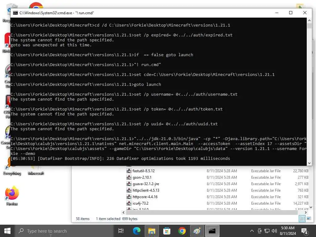The image size is (316, 237).
Task: Open the notification center icon
Action: pos(304,231)
